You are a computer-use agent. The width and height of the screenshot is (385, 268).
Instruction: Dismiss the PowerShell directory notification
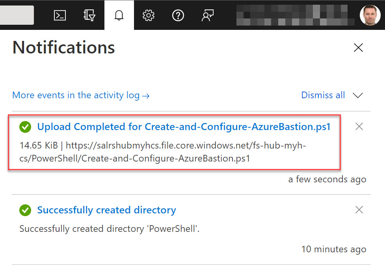[359, 209]
